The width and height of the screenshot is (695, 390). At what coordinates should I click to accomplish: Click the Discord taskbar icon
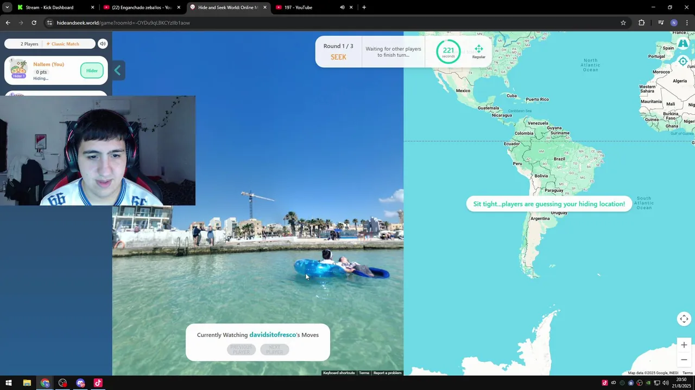(x=80, y=383)
